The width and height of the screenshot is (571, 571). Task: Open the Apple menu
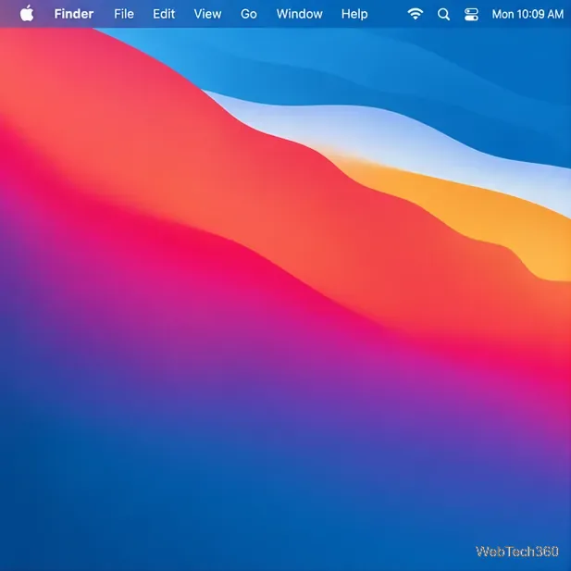[27, 14]
